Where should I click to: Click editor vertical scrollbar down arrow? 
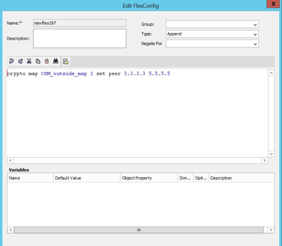tap(271, 154)
